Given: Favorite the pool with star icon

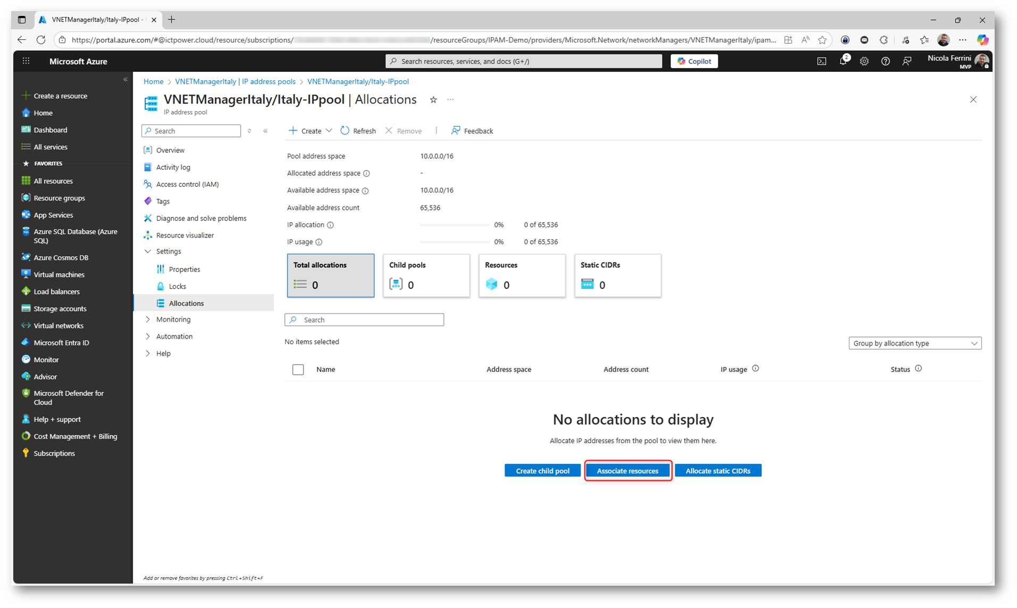Looking at the screenshot, I should click(x=433, y=100).
